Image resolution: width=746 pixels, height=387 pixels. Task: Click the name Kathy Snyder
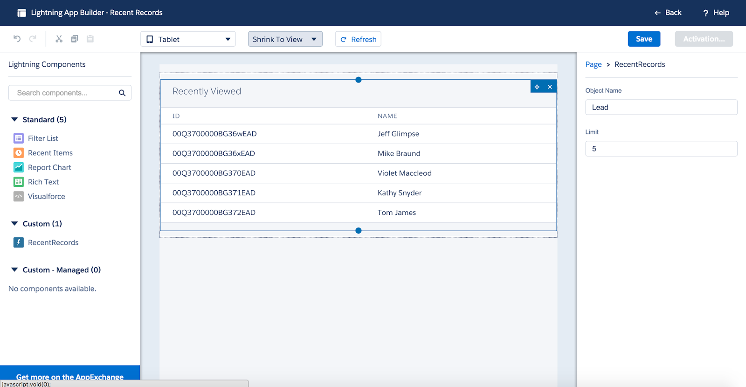click(x=400, y=193)
